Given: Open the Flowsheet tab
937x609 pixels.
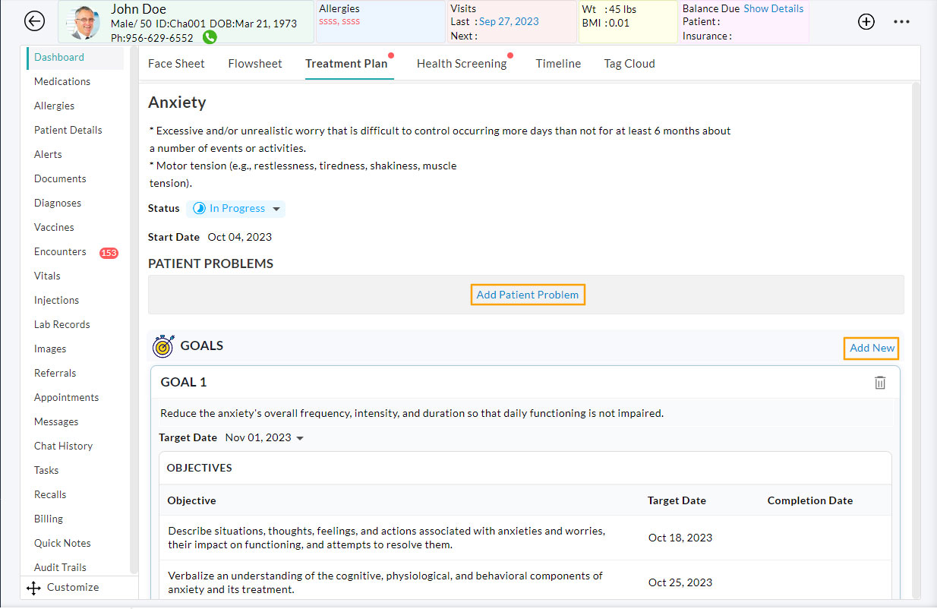Looking at the screenshot, I should 254,64.
